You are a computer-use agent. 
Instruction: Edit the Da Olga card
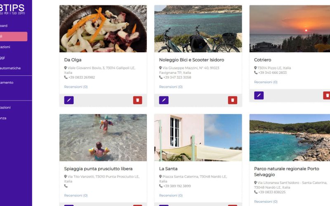[69, 100]
